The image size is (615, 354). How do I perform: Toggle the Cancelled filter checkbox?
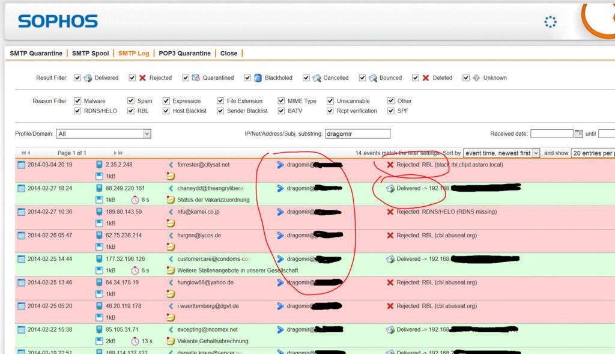306,78
